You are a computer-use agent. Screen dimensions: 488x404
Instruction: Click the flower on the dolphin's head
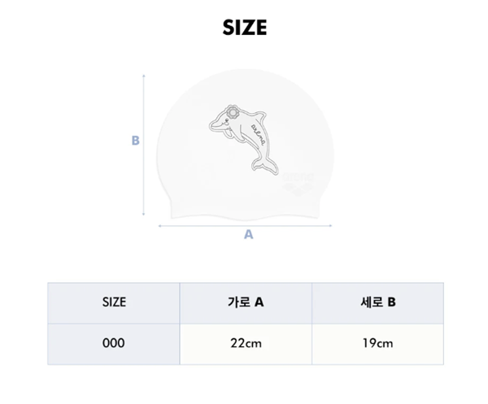[x=231, y=113]
